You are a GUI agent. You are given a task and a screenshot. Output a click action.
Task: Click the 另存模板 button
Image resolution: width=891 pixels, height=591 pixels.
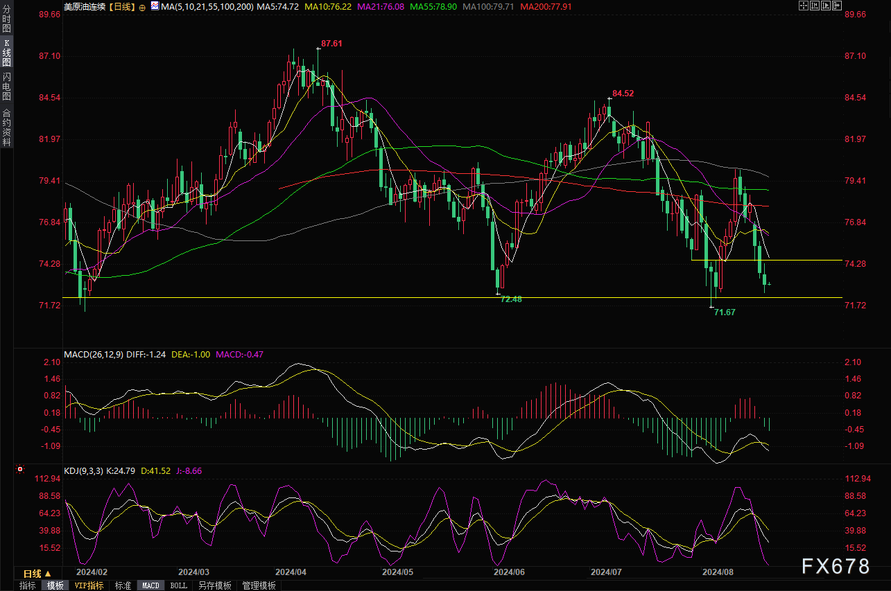[214, 585]
